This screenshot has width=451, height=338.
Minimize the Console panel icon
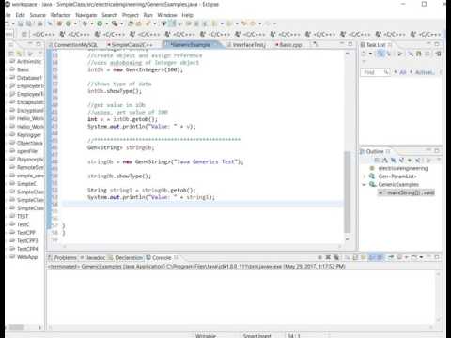coord(429,257)
